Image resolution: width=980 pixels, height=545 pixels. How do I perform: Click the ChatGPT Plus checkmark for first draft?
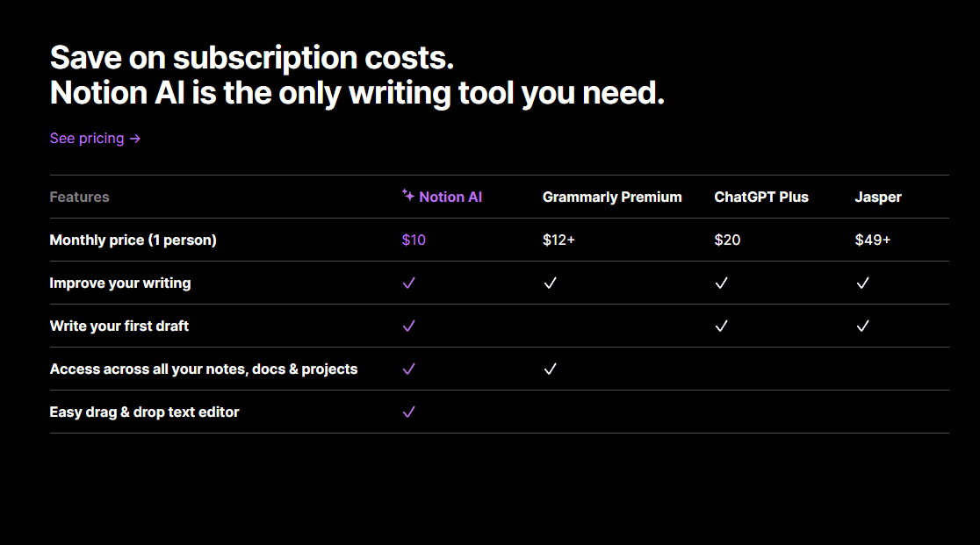tap(721, 326)
